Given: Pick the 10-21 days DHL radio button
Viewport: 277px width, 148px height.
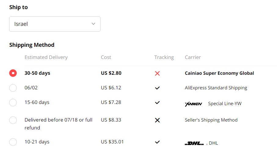Looking at the screenshot, I should tap(13, 142).
